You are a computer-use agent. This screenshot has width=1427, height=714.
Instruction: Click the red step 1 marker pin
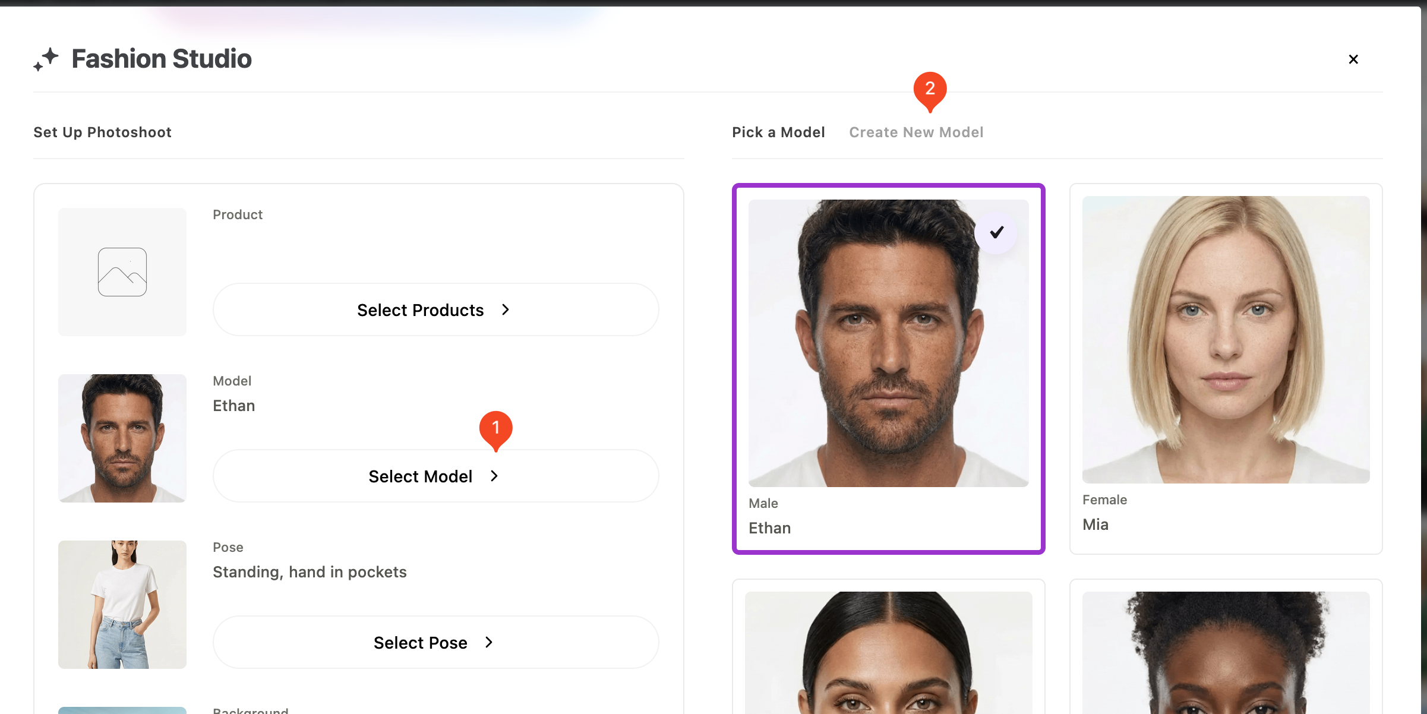495,428
